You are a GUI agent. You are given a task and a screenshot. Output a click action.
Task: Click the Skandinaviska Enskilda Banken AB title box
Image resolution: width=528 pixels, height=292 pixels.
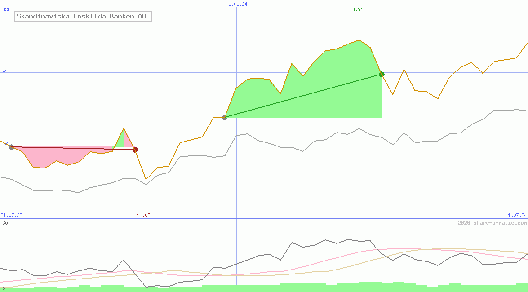coord(83,16)
